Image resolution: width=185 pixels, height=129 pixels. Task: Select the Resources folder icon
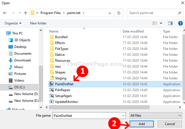pyautogui.click(x=52, y=61)
